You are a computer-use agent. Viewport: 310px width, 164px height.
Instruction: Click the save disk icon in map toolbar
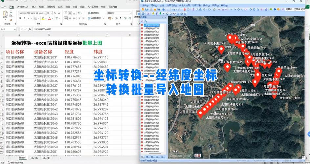click(x=146, y=10)
